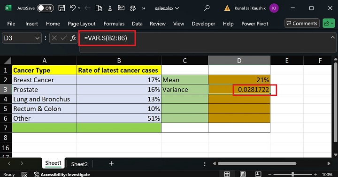Select the 0.0281722 result cell

pyautogui.click(x=239, y=90)
